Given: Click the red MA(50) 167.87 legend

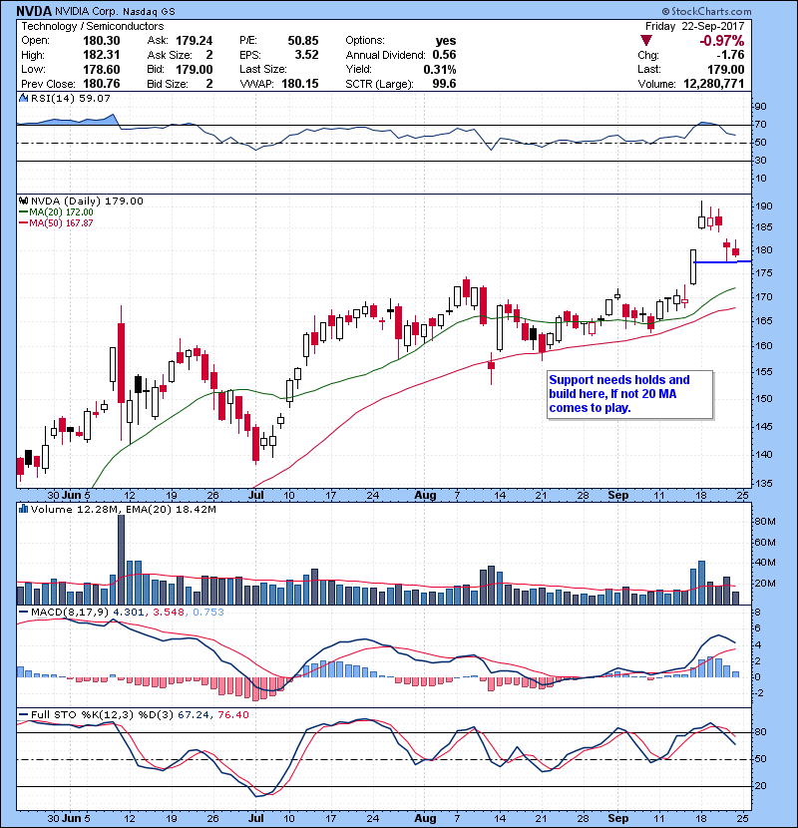Looking at the screenshot, I should point(56,223).
